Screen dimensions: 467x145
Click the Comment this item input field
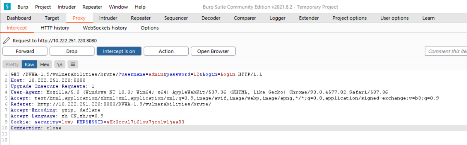pos(446,51)
